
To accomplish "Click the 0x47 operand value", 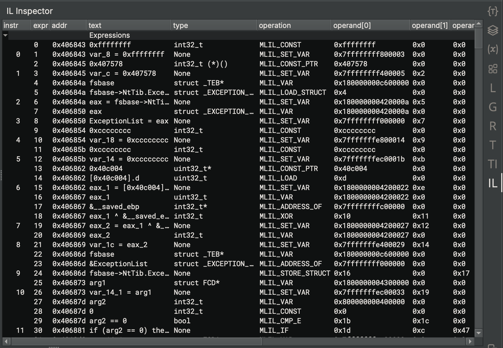I will click(x=461, y=330).
